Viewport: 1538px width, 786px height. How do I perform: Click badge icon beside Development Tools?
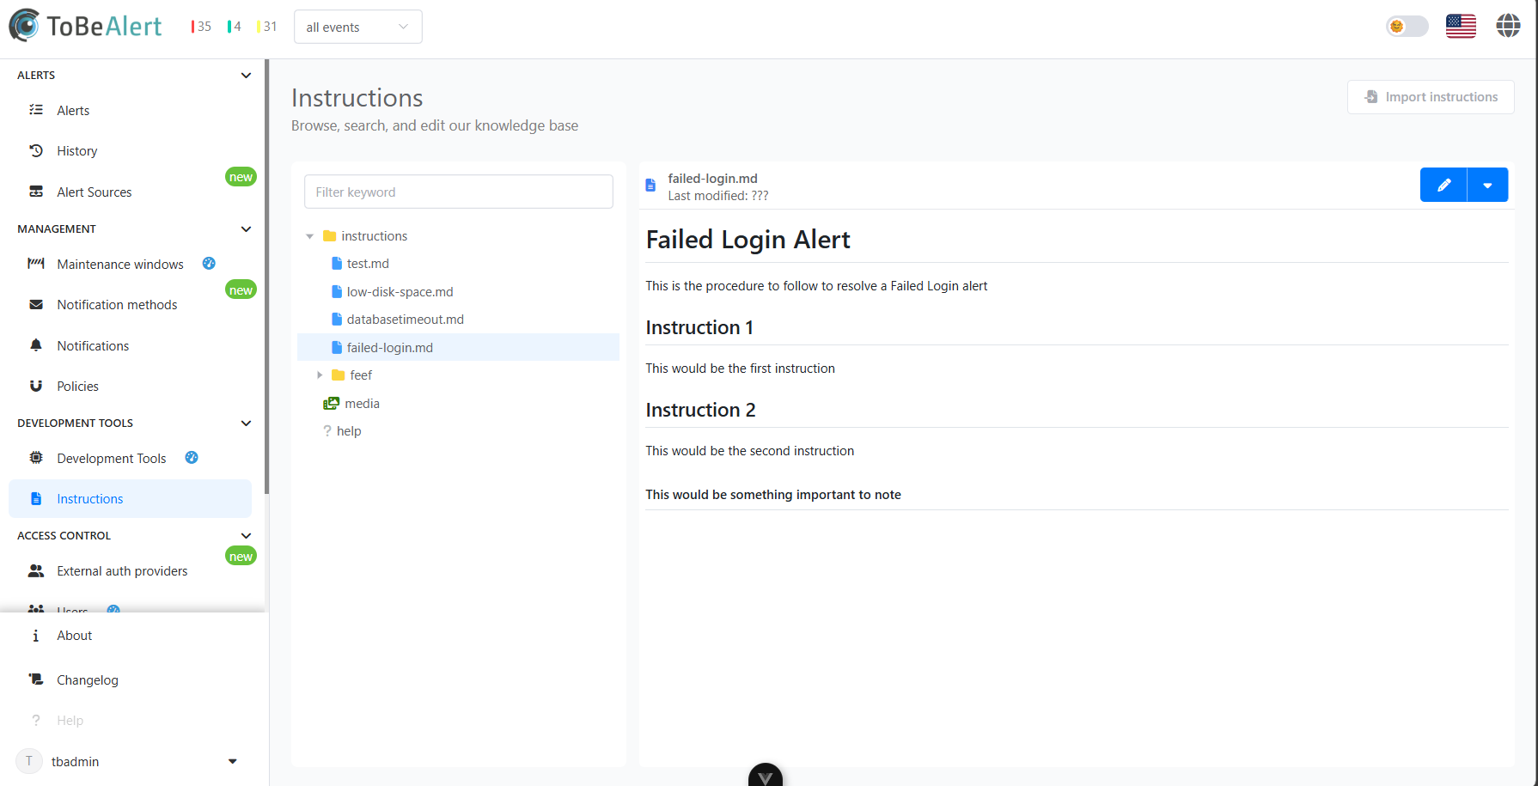click(192, 458)
